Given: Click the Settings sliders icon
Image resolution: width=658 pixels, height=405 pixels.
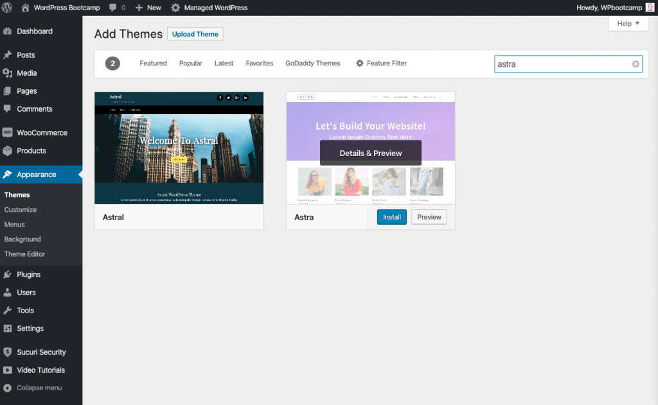Looking at the screenshot, I should coord(8,328).
